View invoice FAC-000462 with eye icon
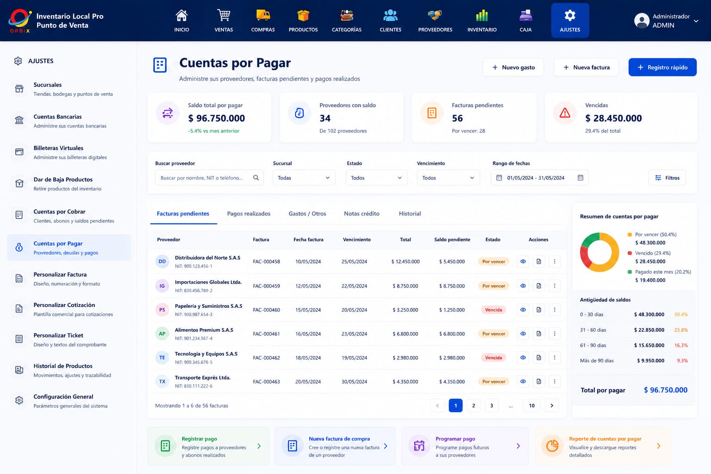Screen dimensions: 711x474 tap(523, 357)
